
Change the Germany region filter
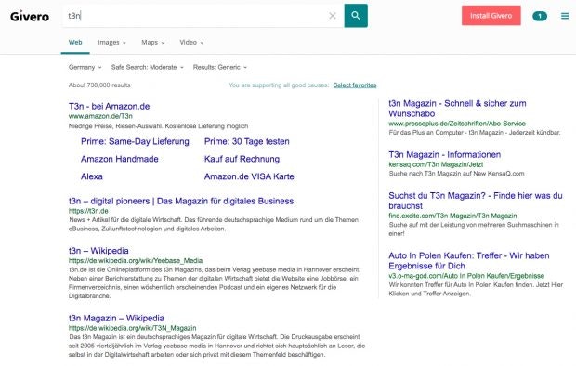(x=85, y=67)
